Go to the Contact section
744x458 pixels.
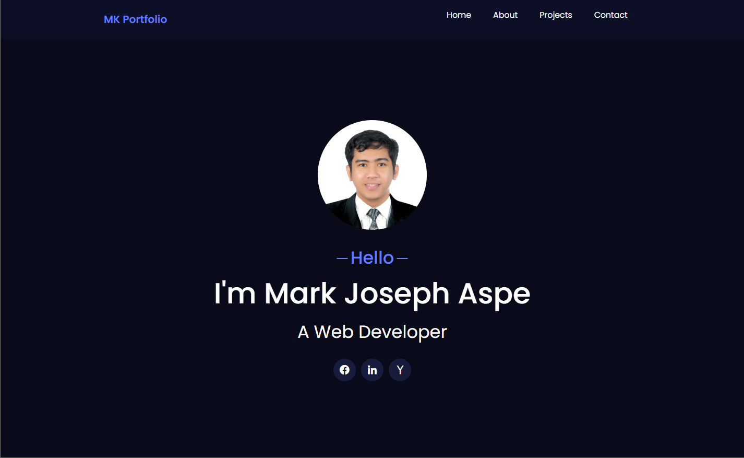tap(610, 15)
